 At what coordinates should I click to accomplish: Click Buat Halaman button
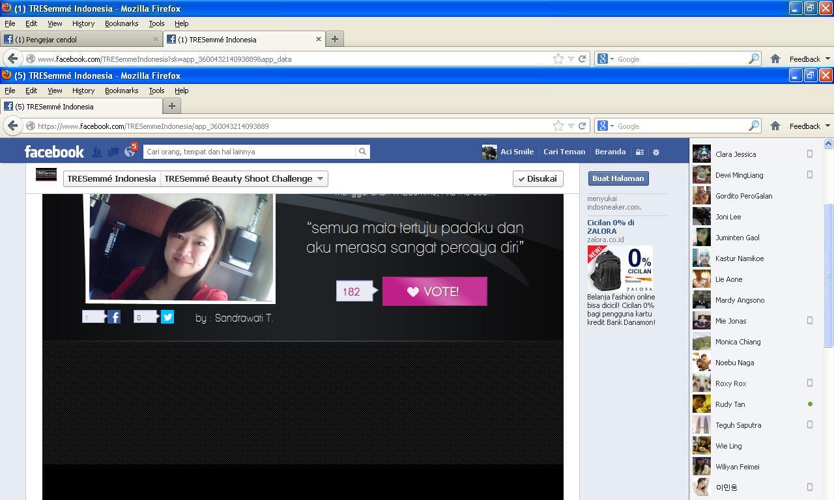point(618,178)
